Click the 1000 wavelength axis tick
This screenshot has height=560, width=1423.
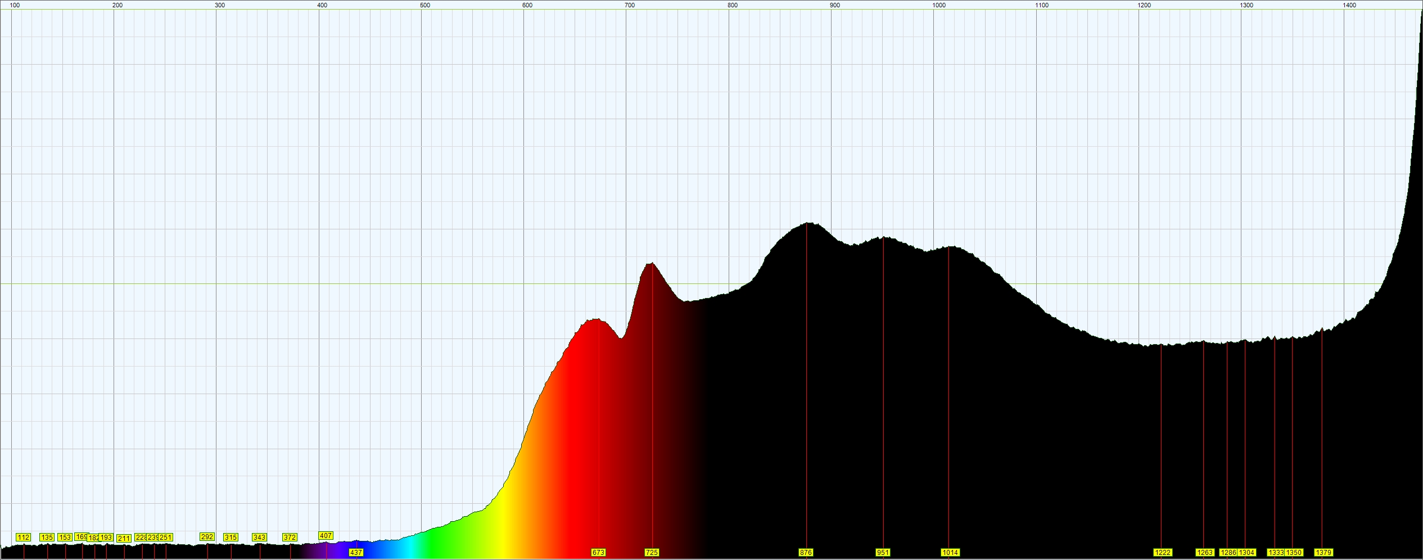coord(939,5)
